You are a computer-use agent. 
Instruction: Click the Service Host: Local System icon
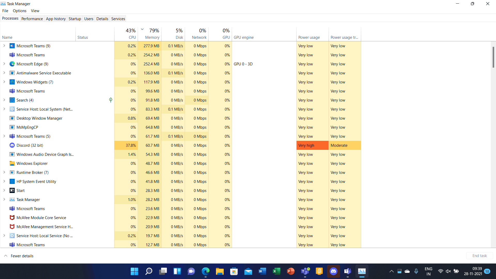point(12,109)
